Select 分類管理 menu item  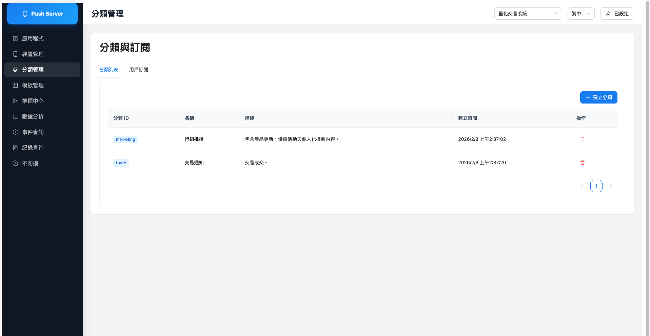click(x=42, y=70)
